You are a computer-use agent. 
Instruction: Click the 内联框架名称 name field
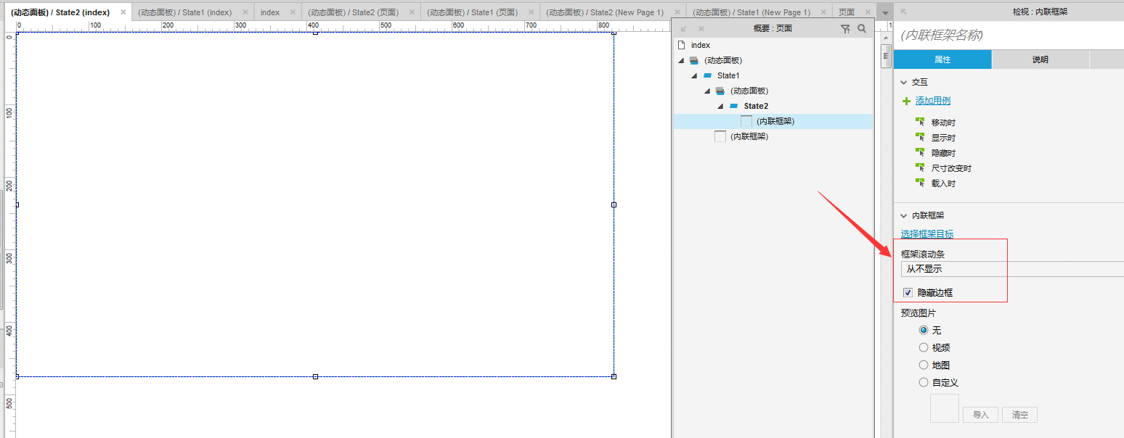tap(1009, 35)
